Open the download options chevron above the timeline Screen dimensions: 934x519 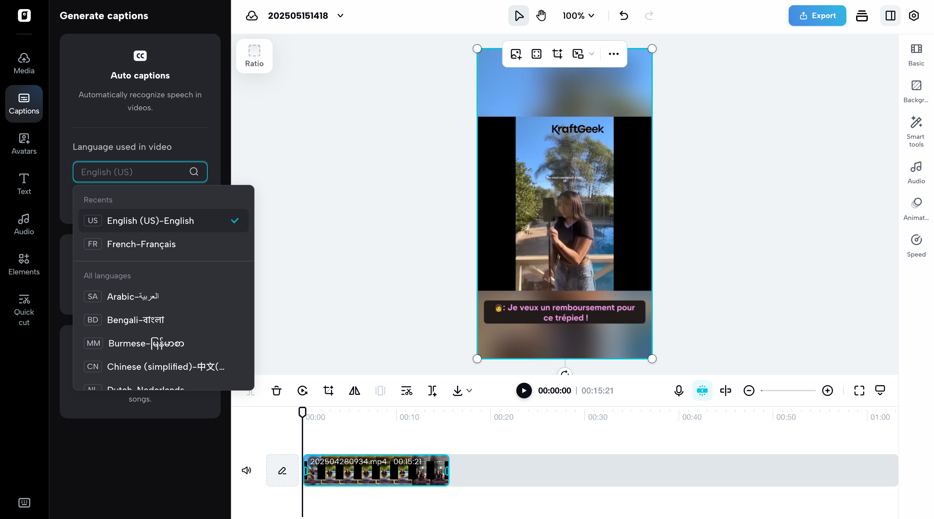470,391
